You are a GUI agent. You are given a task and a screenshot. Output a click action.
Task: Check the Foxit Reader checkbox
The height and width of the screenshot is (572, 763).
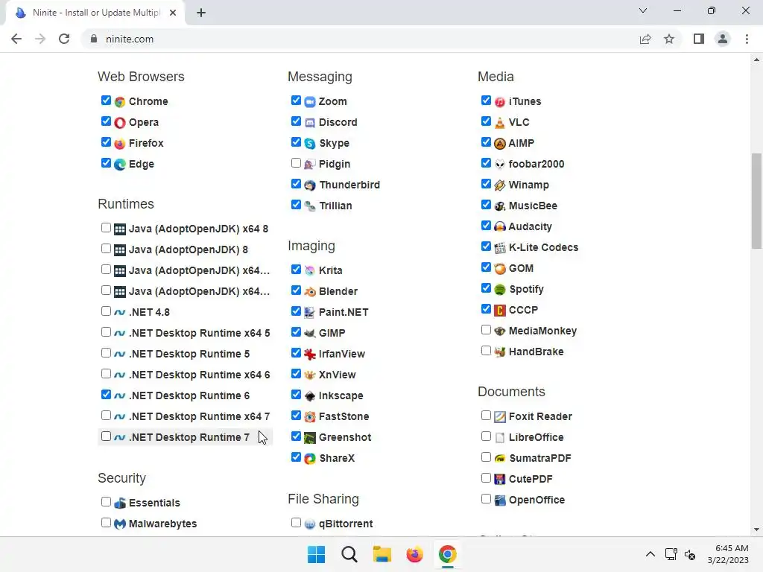[486, 416]
